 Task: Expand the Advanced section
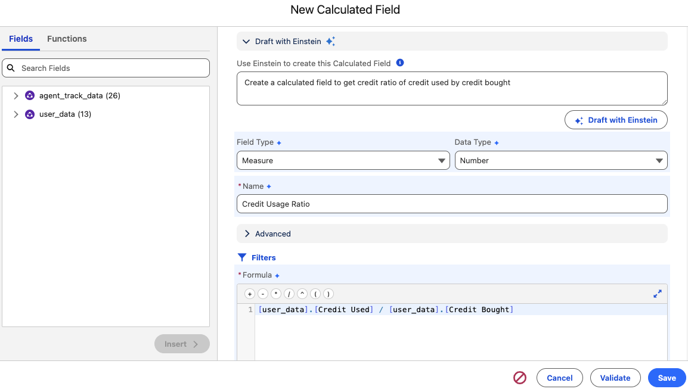pos(247,234)
